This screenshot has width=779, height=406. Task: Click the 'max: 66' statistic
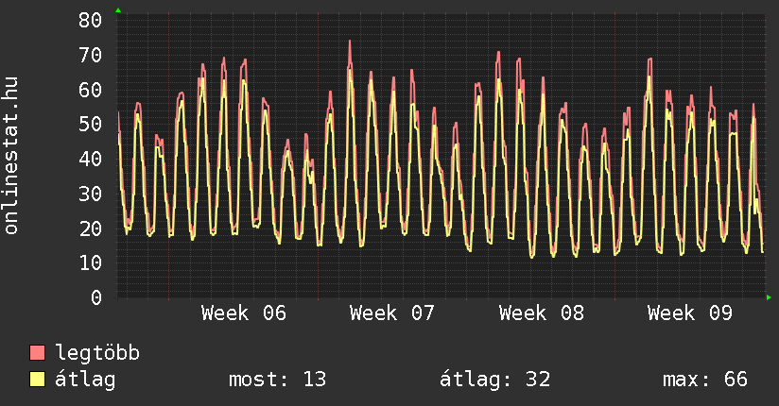point(705,380)
